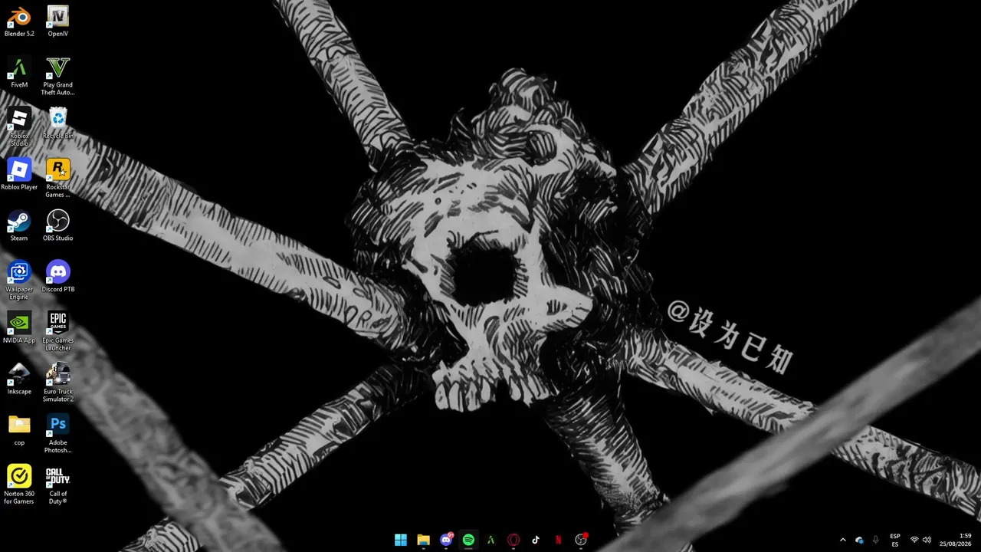Open the Opera GX browser in taskbar
Screen dimensions: 981x552
(513, 540)
